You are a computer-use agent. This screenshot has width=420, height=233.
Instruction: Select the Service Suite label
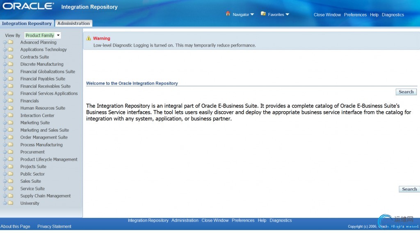(32, 188)
